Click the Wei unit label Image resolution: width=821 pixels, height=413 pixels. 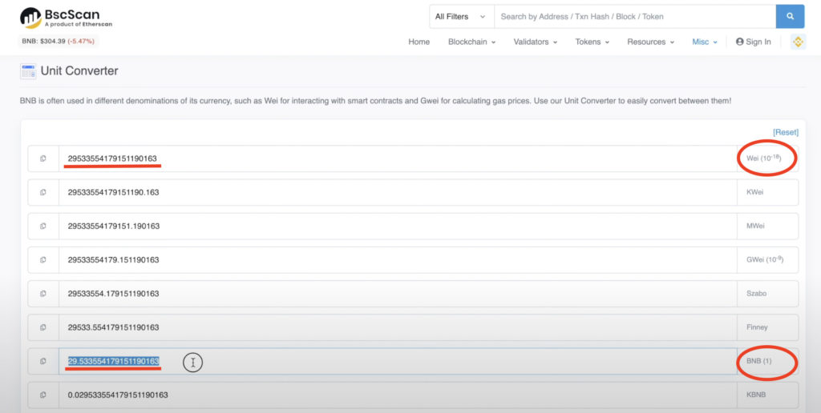coord(763,158)
